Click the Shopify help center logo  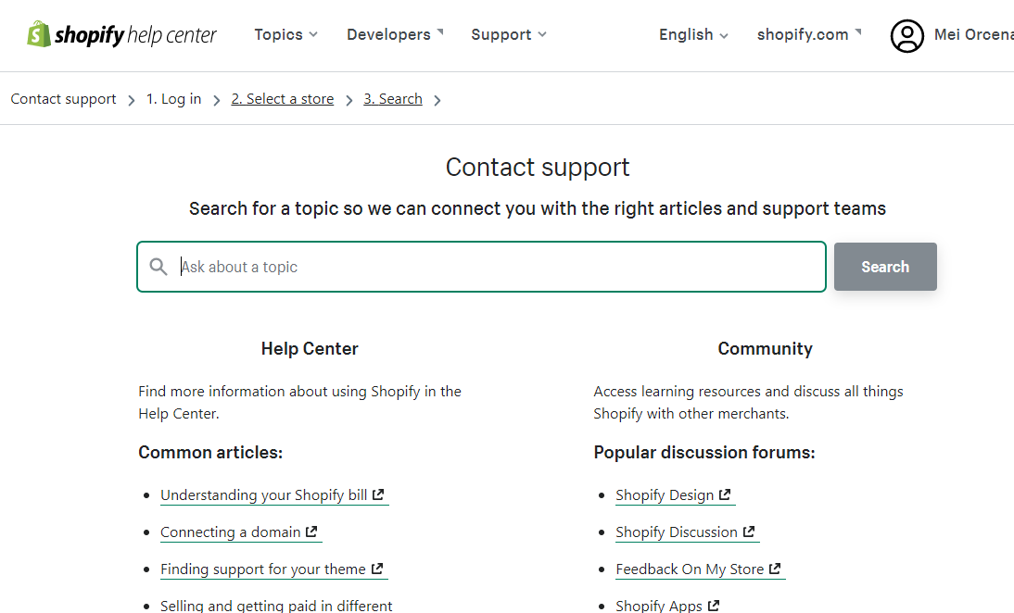click(121, 34)
